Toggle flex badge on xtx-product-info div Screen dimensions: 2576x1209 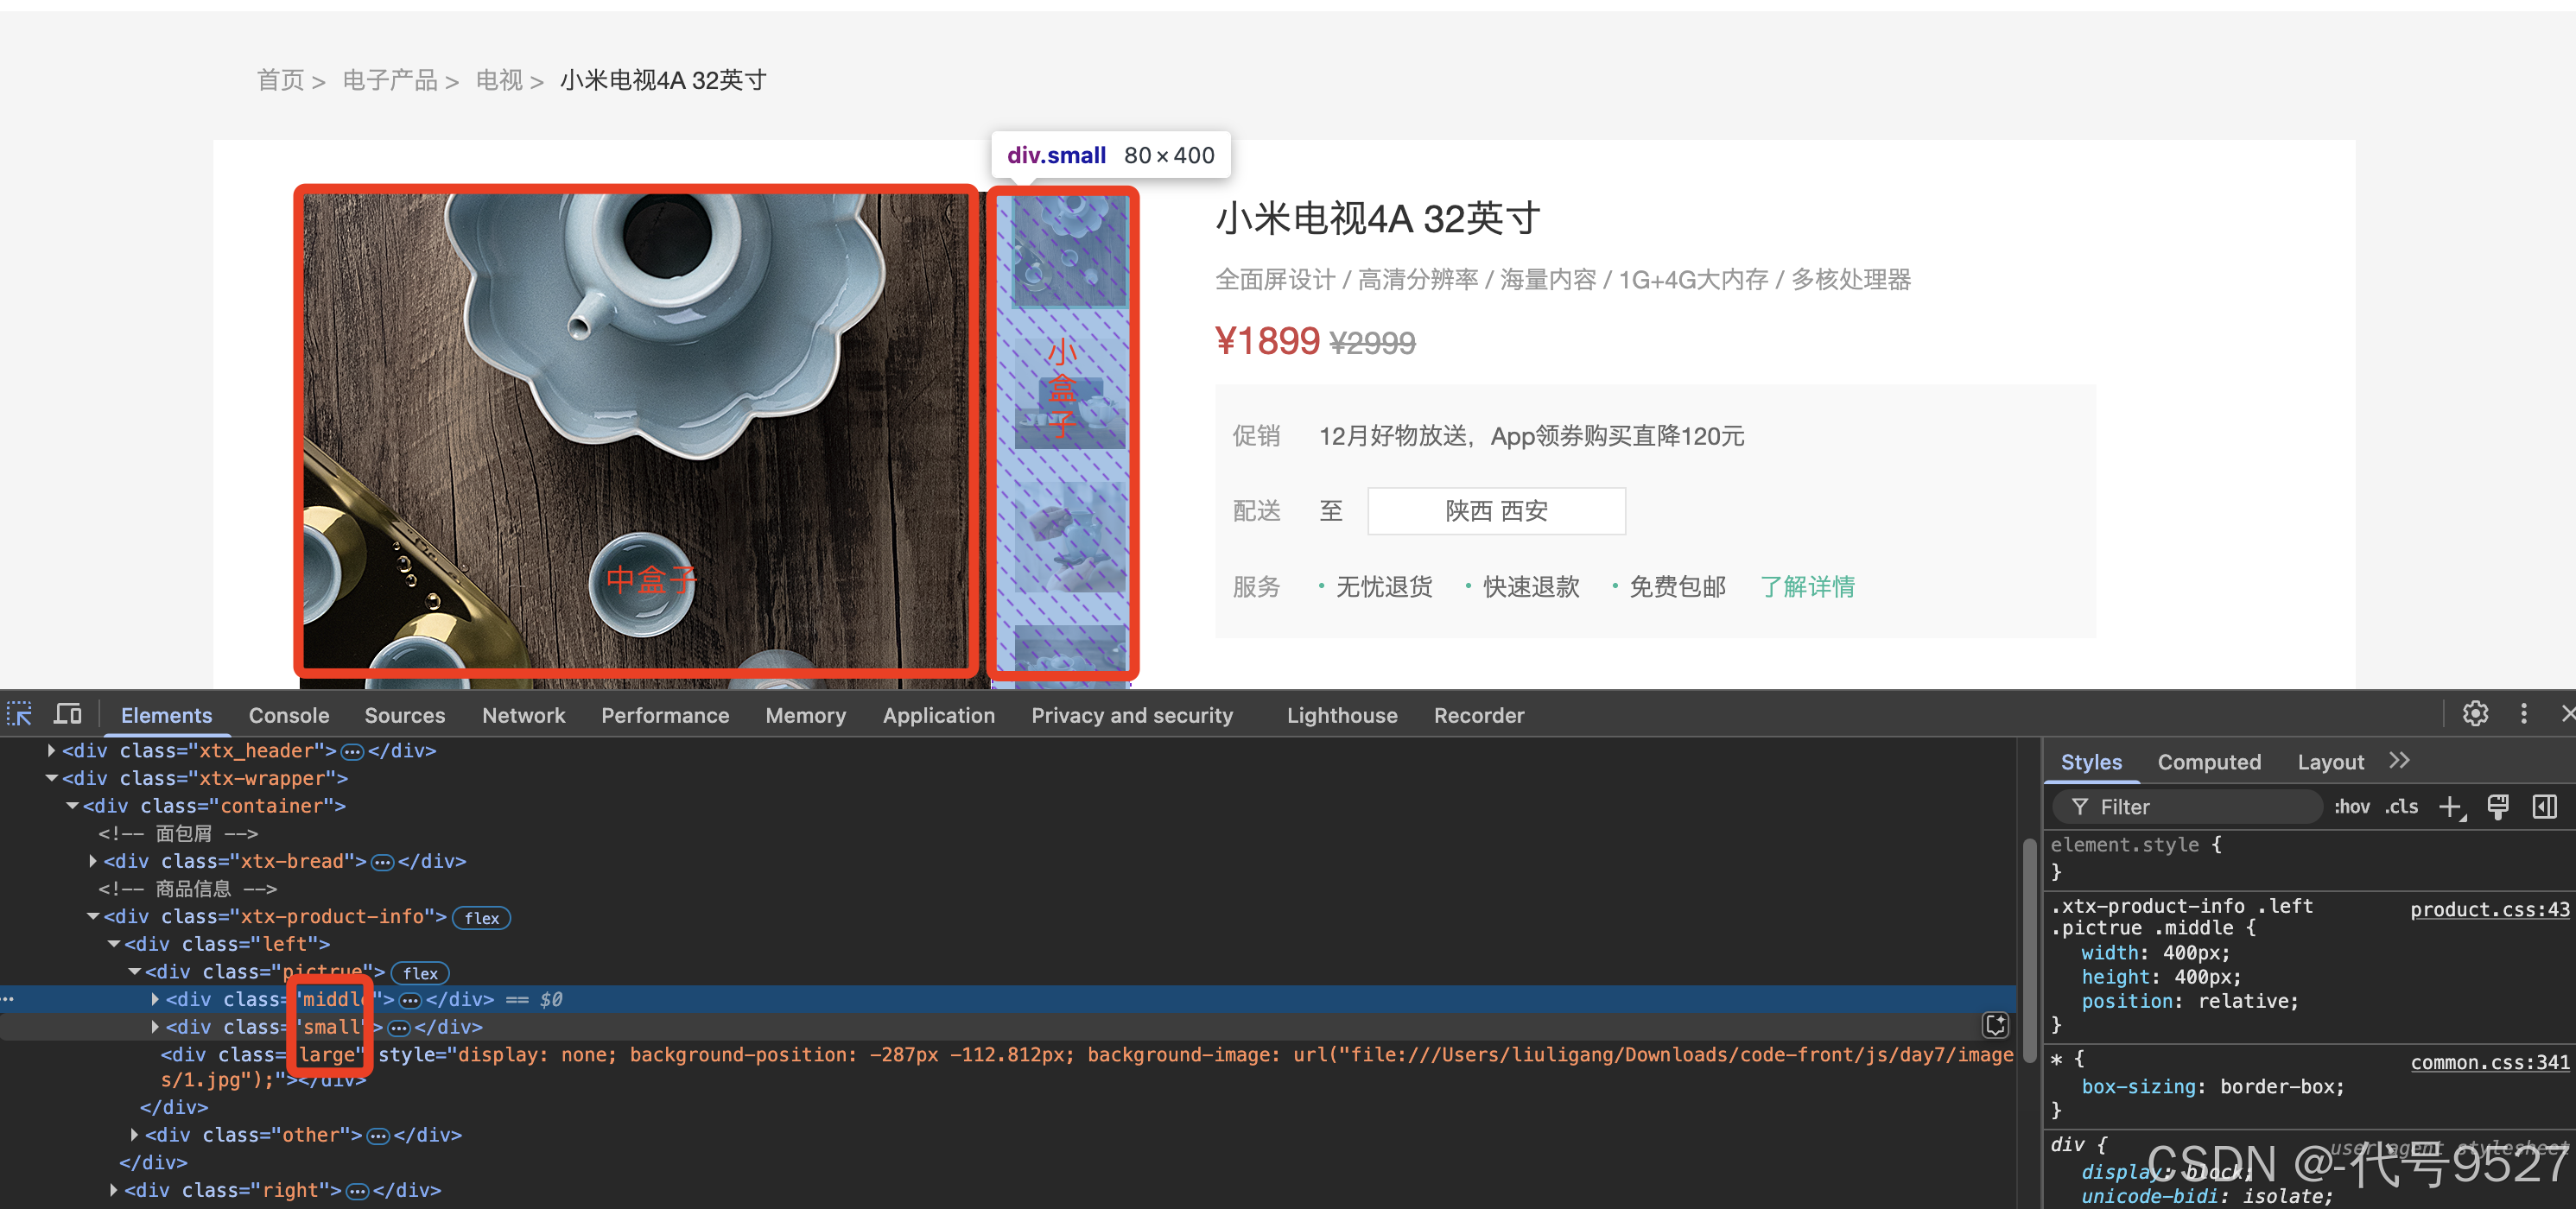coord(482,918)
